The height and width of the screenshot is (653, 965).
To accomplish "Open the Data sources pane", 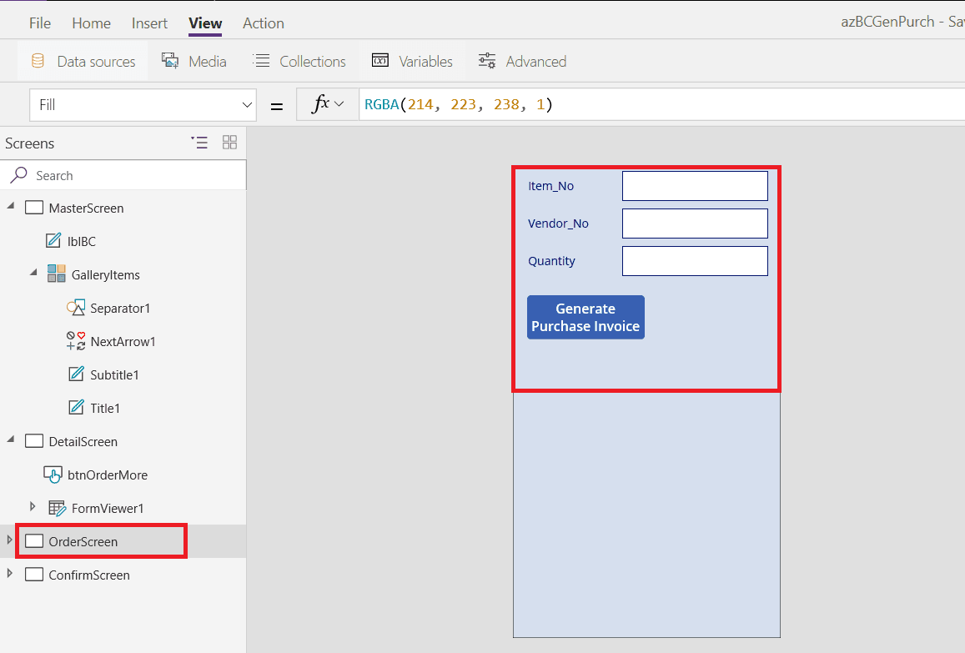I will tap(83, 62).
